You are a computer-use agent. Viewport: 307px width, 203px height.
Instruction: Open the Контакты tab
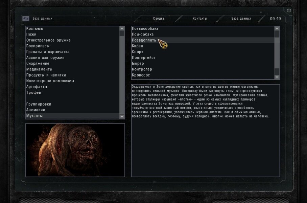coord(200,18)
